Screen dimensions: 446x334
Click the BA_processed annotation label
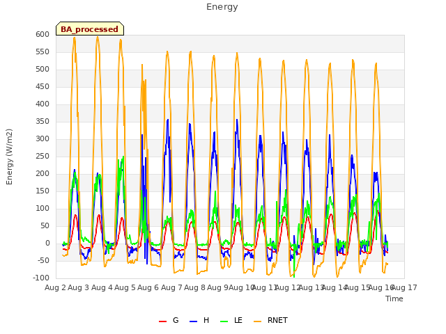[90, 29]
